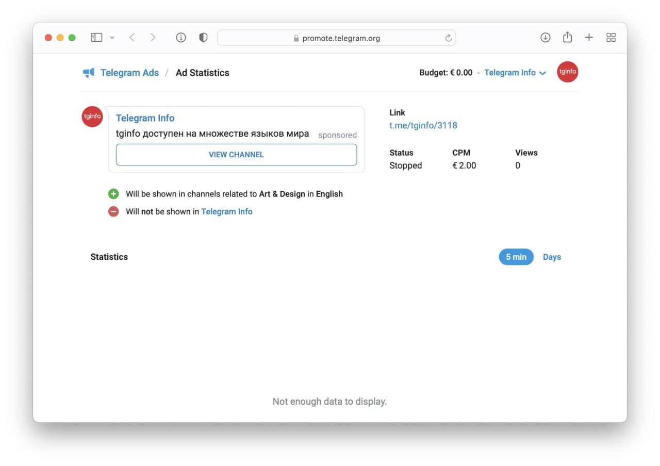Go back with the browser back arrow

(x=132, y=38)
